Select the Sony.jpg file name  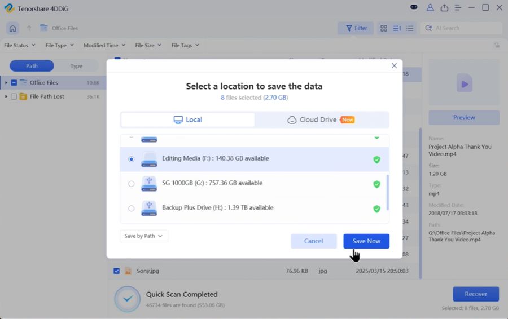[148, 271]
